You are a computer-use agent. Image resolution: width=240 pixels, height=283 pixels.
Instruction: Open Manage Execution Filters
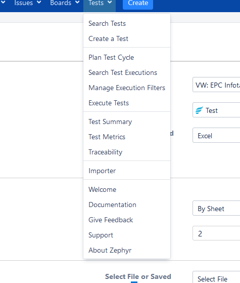coord(127,88)
